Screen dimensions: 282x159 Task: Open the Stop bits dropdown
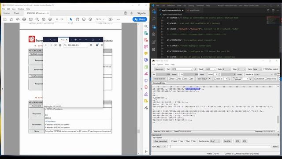(x=241, y=69)
